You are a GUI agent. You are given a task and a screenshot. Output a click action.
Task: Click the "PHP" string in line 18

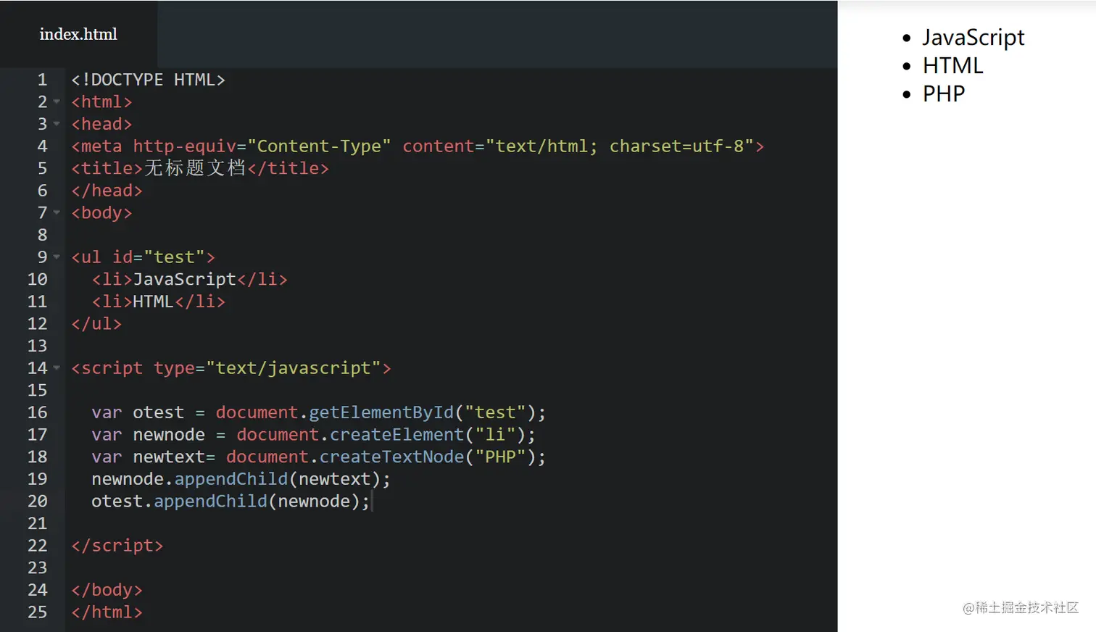pyautogui.click(x=500, y=457)
